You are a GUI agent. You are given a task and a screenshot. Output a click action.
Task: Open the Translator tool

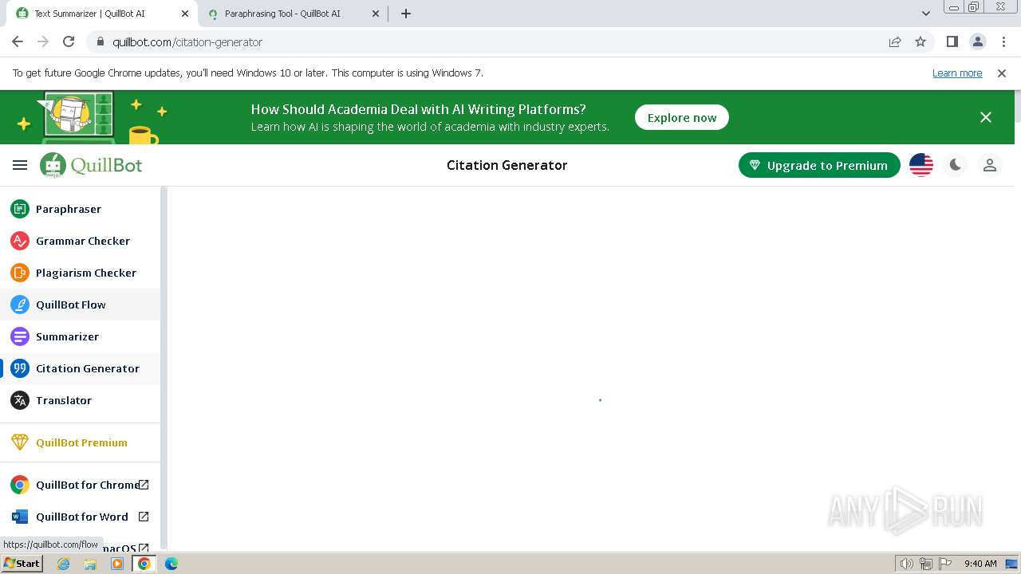click(80, 400)
